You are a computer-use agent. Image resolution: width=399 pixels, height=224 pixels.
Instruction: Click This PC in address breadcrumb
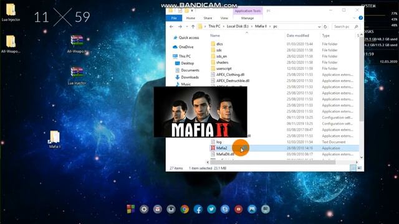214,26
